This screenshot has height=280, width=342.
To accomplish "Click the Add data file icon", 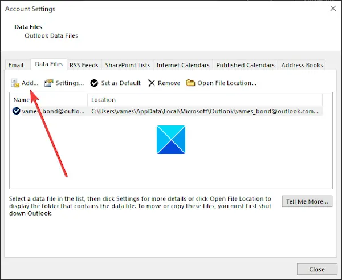I will 15,83.
